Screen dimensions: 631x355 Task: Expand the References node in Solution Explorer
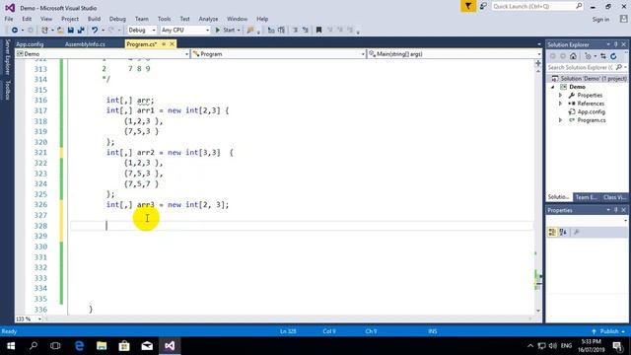[560, 104]
